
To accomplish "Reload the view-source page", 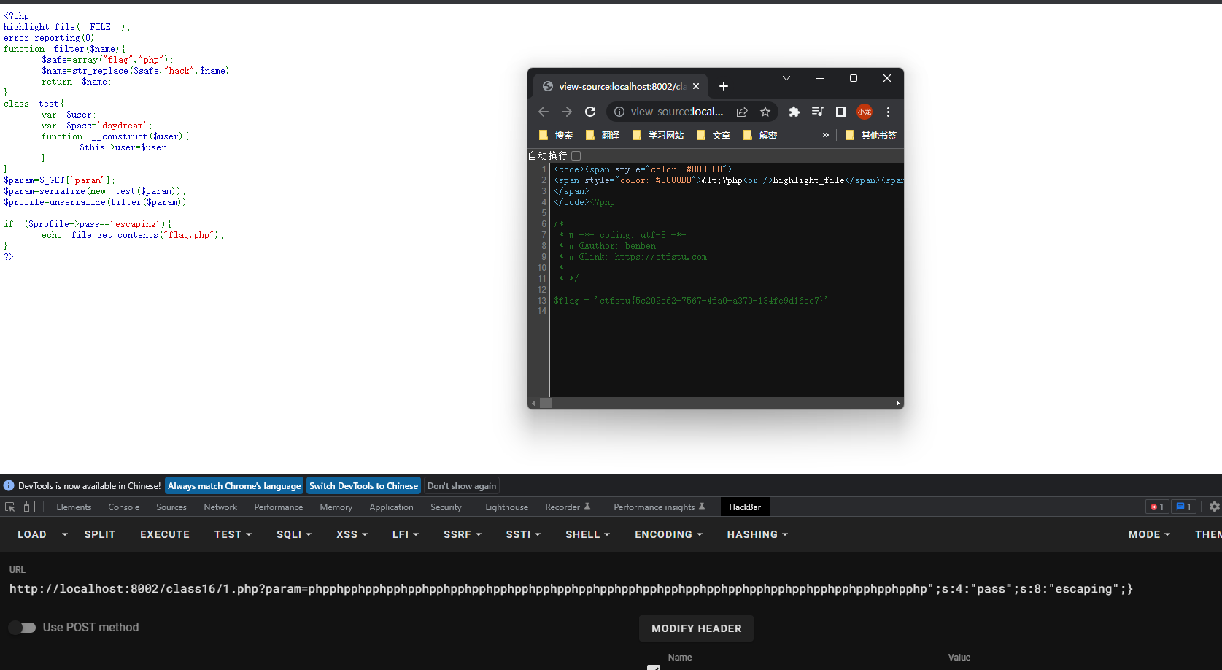I will pyautogui.click(x=590, y=112).
